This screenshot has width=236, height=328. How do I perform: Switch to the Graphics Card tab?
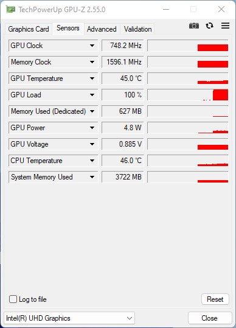(29, 29)
